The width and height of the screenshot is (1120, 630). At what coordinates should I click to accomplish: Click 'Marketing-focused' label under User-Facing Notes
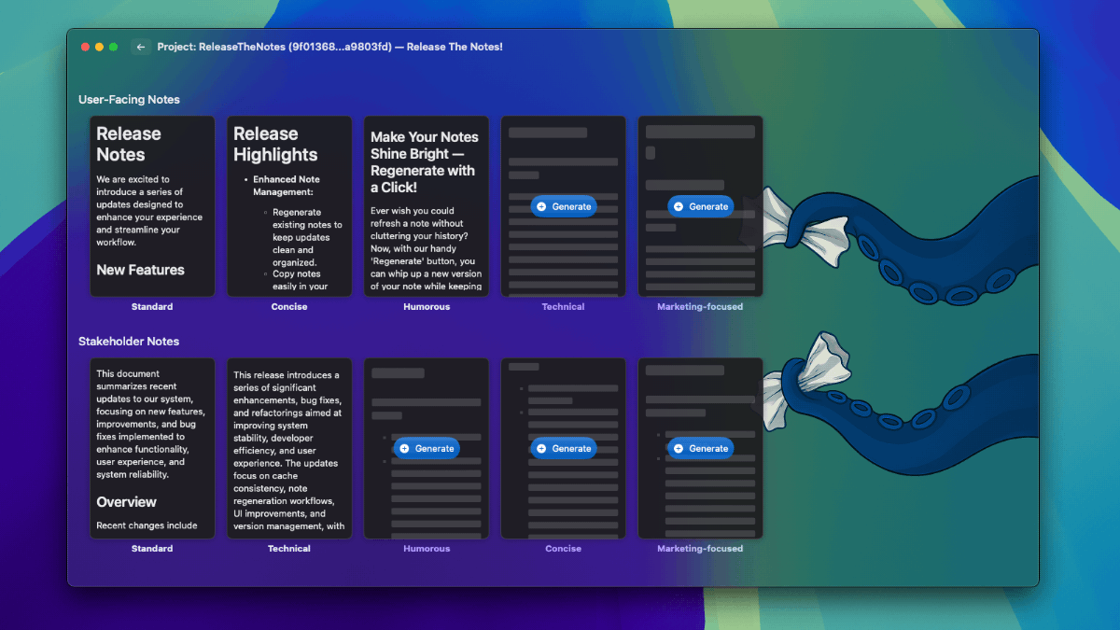pos(700,306)
